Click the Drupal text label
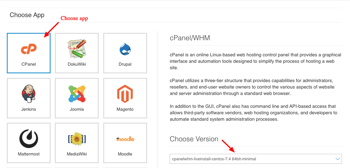Viewport: 350px width, 168px height. point(125,64)
